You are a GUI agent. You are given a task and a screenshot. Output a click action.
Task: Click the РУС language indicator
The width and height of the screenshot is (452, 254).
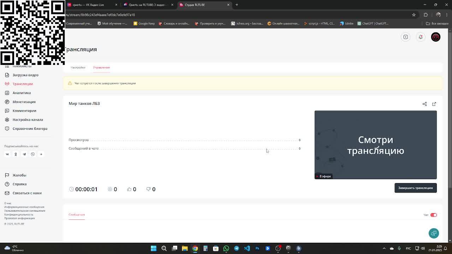pyautogui.click(x=408, y=248)
